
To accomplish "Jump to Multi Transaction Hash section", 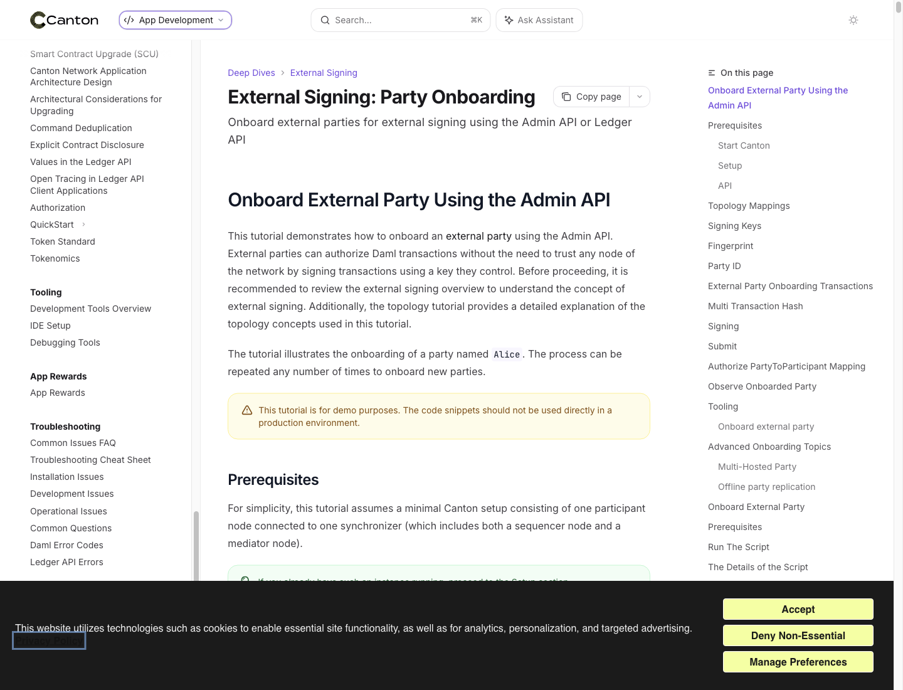I will pyautogui.click(x=755, y=306).
